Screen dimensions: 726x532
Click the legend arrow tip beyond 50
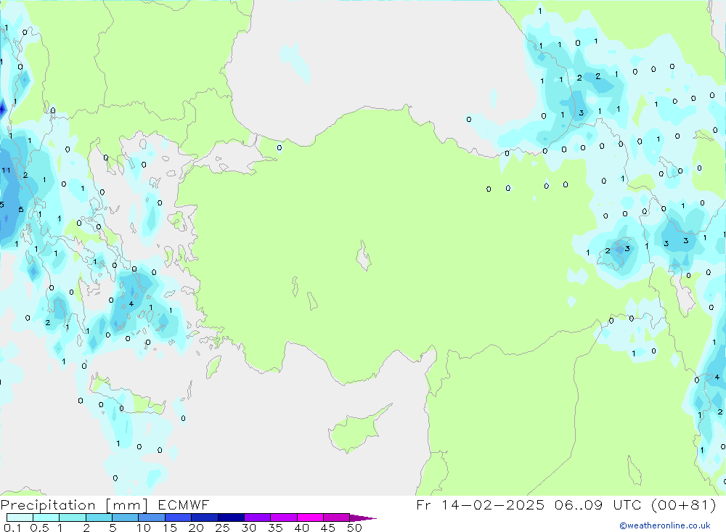click(x=367, y=518)
